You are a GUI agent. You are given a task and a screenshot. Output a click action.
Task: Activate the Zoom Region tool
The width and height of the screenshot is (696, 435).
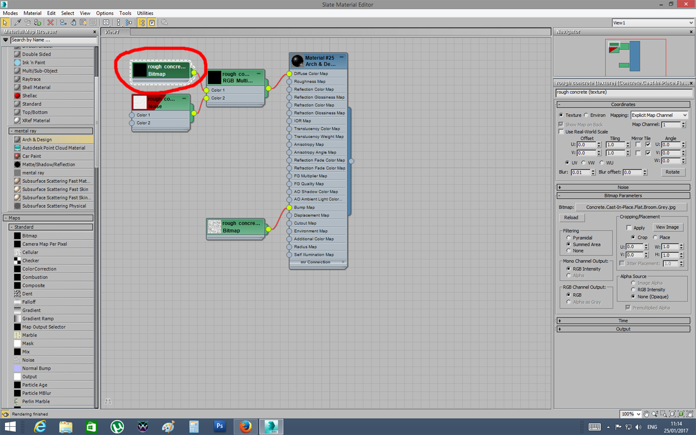pos(663,413)
